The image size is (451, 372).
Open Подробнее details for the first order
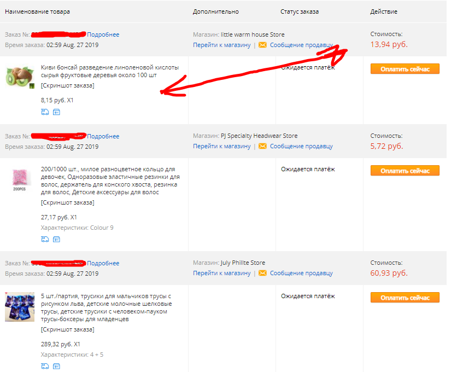coord(103,34)
